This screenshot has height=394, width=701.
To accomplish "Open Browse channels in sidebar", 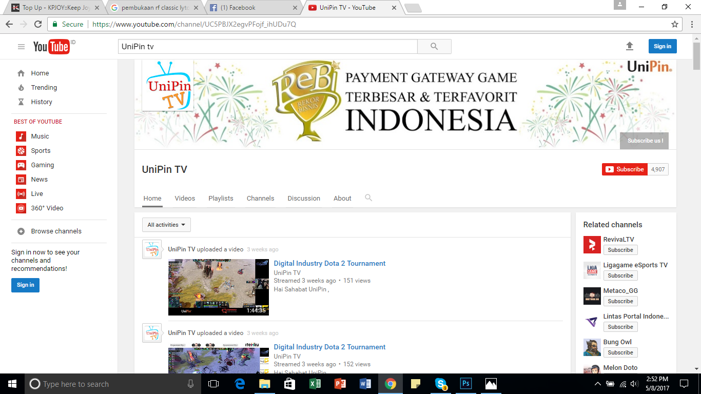I will (x=56, y=231).
